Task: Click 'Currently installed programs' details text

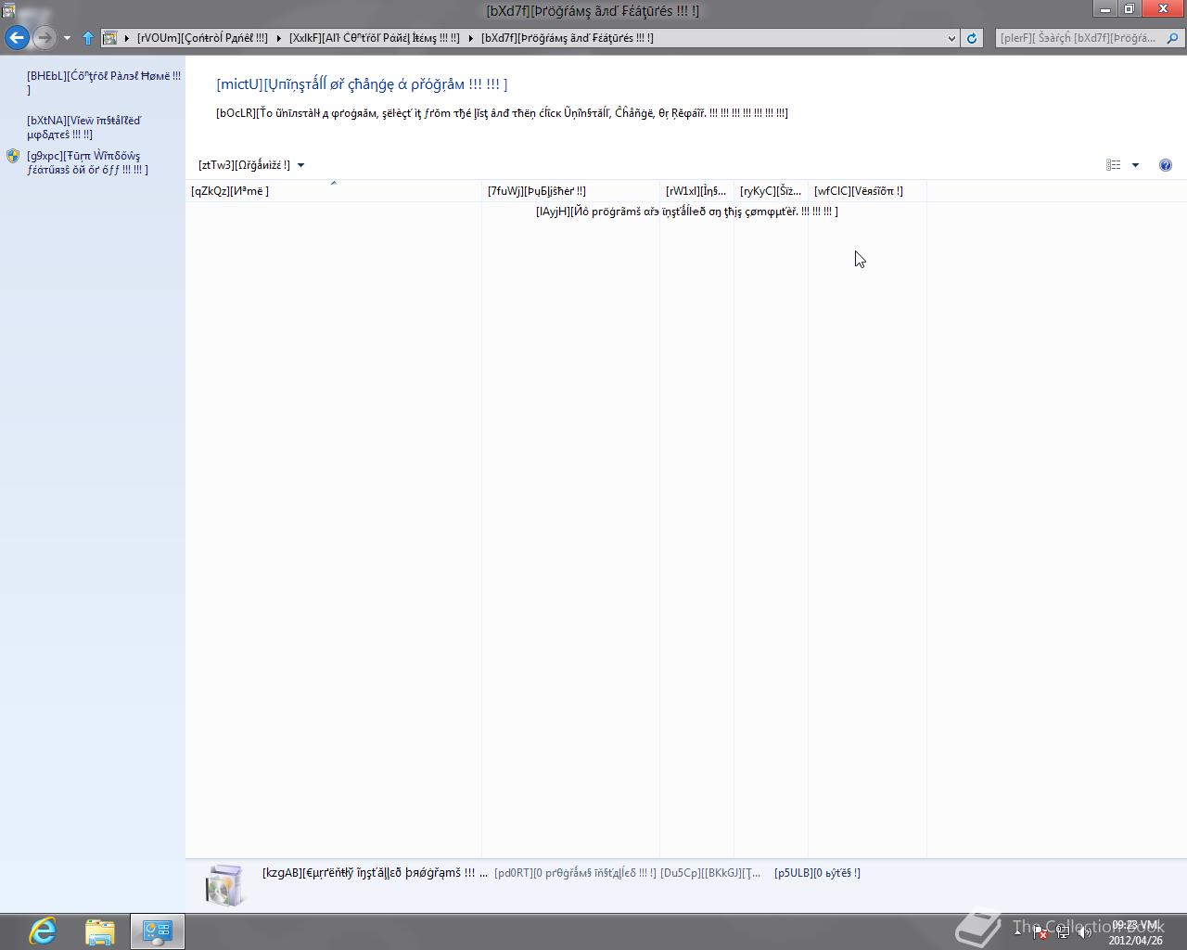Action: click(x=375, y=873)
